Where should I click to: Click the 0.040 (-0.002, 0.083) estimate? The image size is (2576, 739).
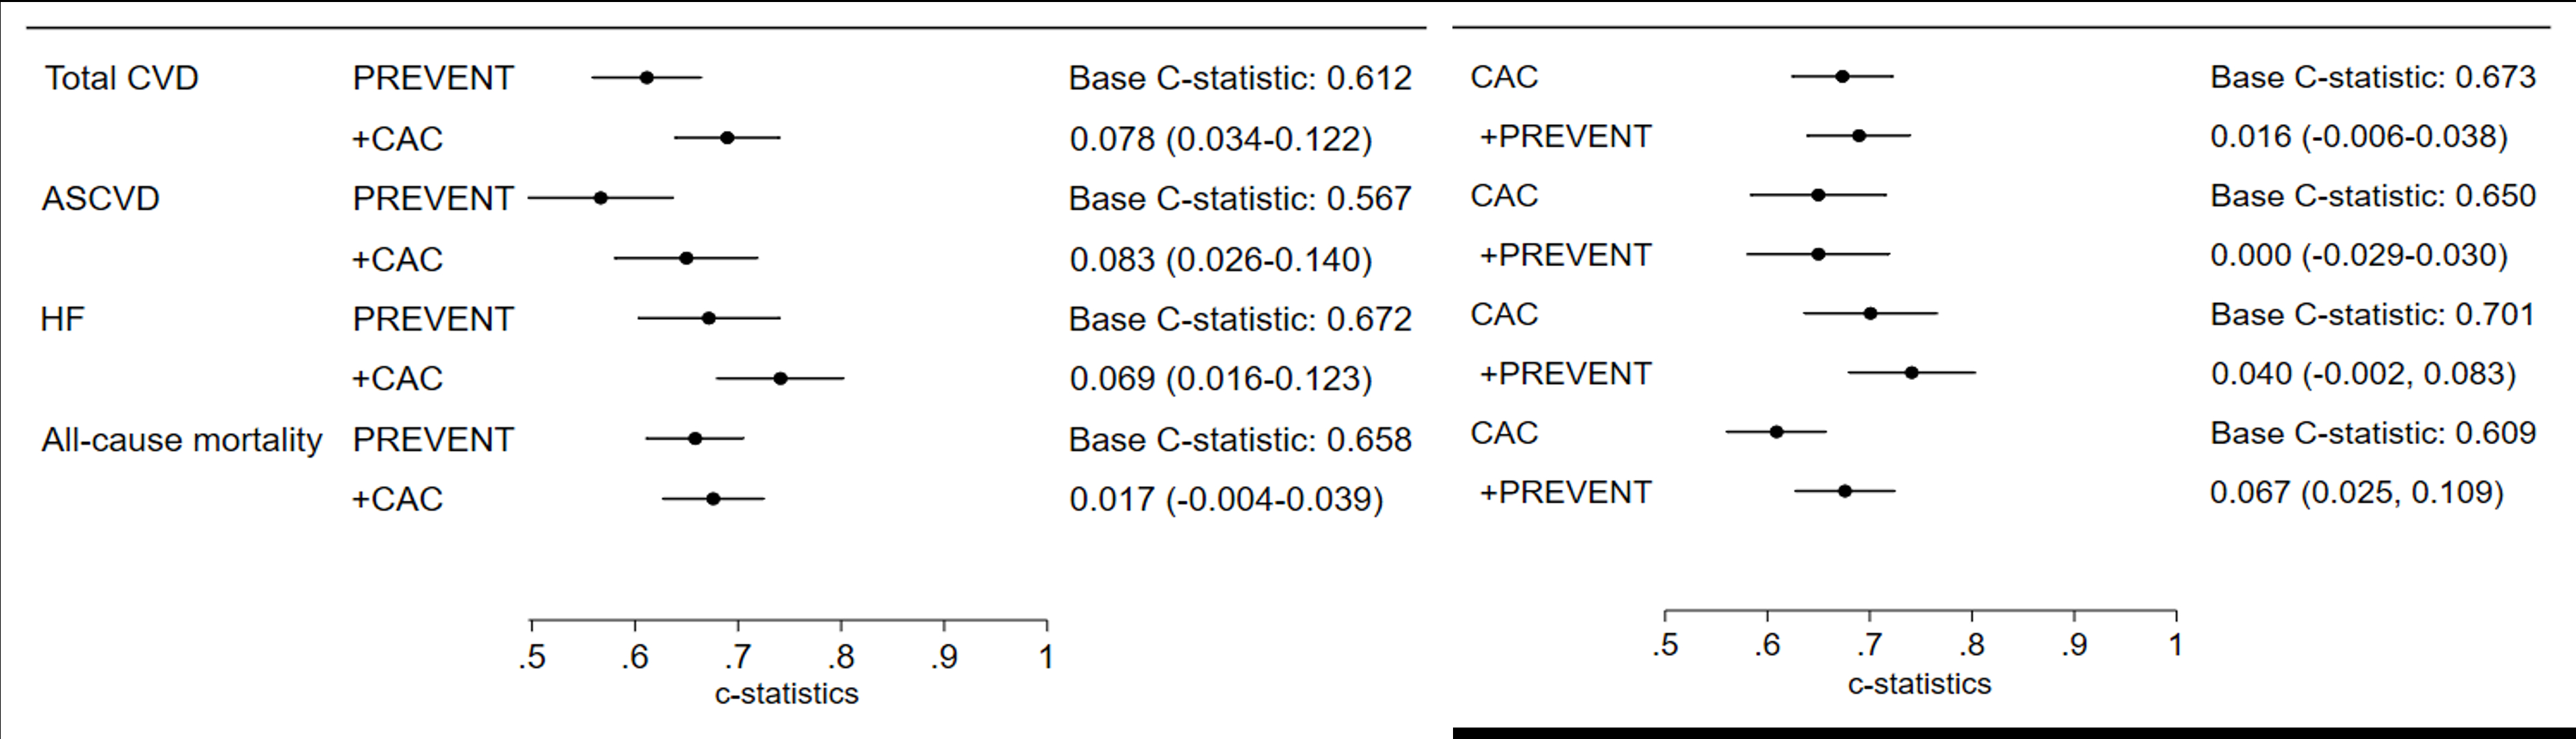tap(2362, 374)
